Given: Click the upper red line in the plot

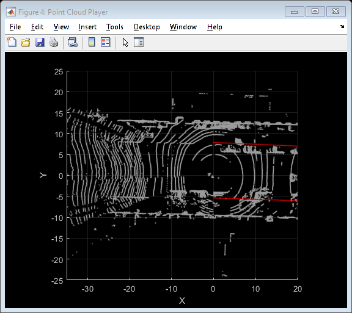Looking at the screenshot, I should pos(255,145).
